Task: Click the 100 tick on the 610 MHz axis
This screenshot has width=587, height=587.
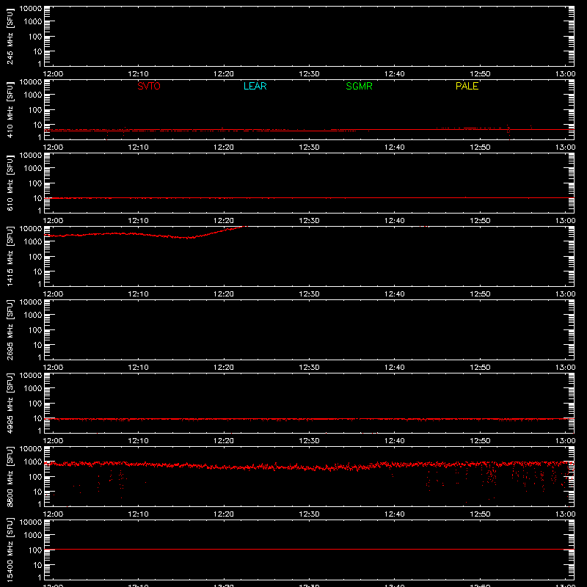Action: coord(35,183)
